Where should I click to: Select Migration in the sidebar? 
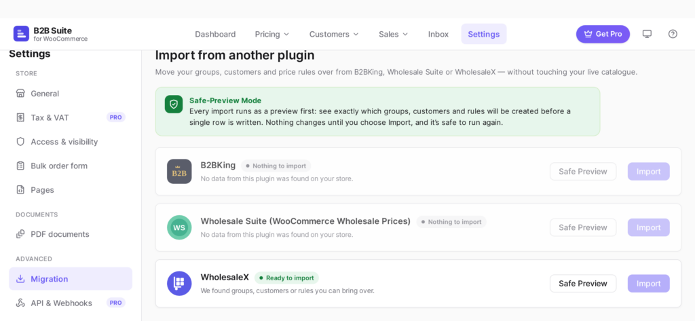click(71, 279)
